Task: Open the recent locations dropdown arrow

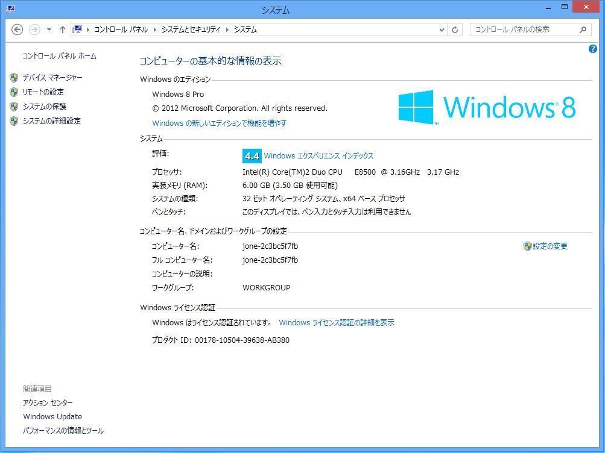Action: (49, 30)
